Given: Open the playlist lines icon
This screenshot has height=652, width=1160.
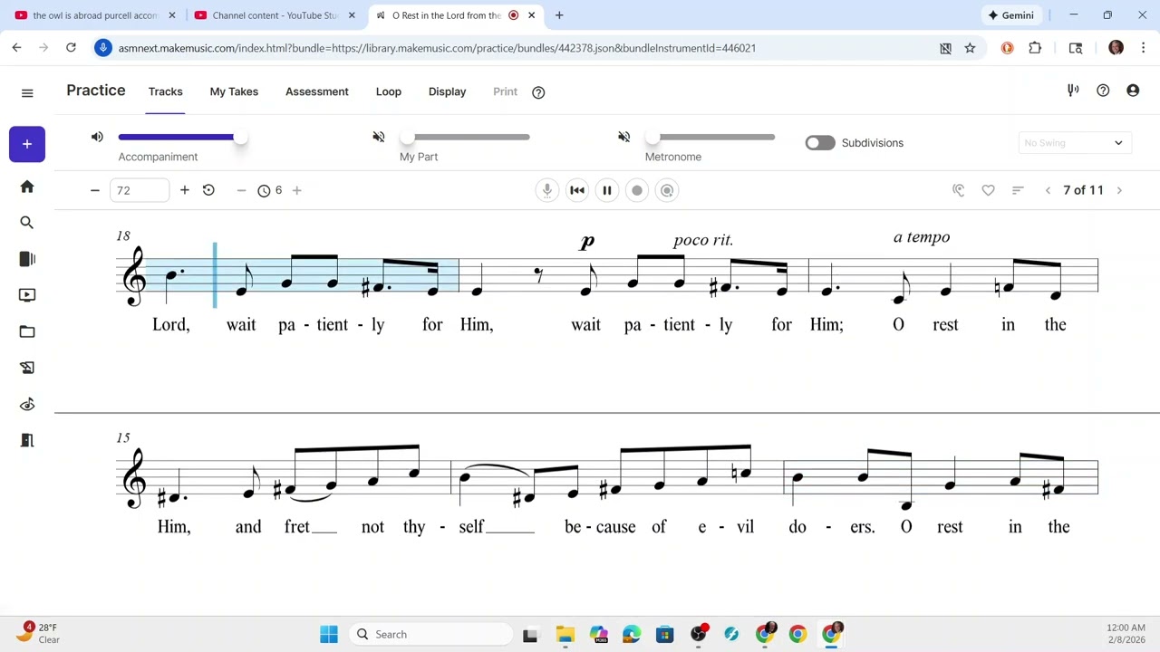Looking at the screenshot, I should pos(1018,190).
